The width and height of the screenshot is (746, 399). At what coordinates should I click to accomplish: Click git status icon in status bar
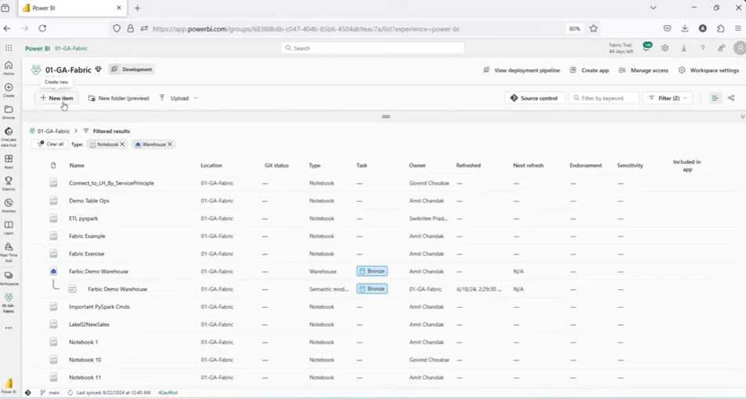click(x=28, y=393)
